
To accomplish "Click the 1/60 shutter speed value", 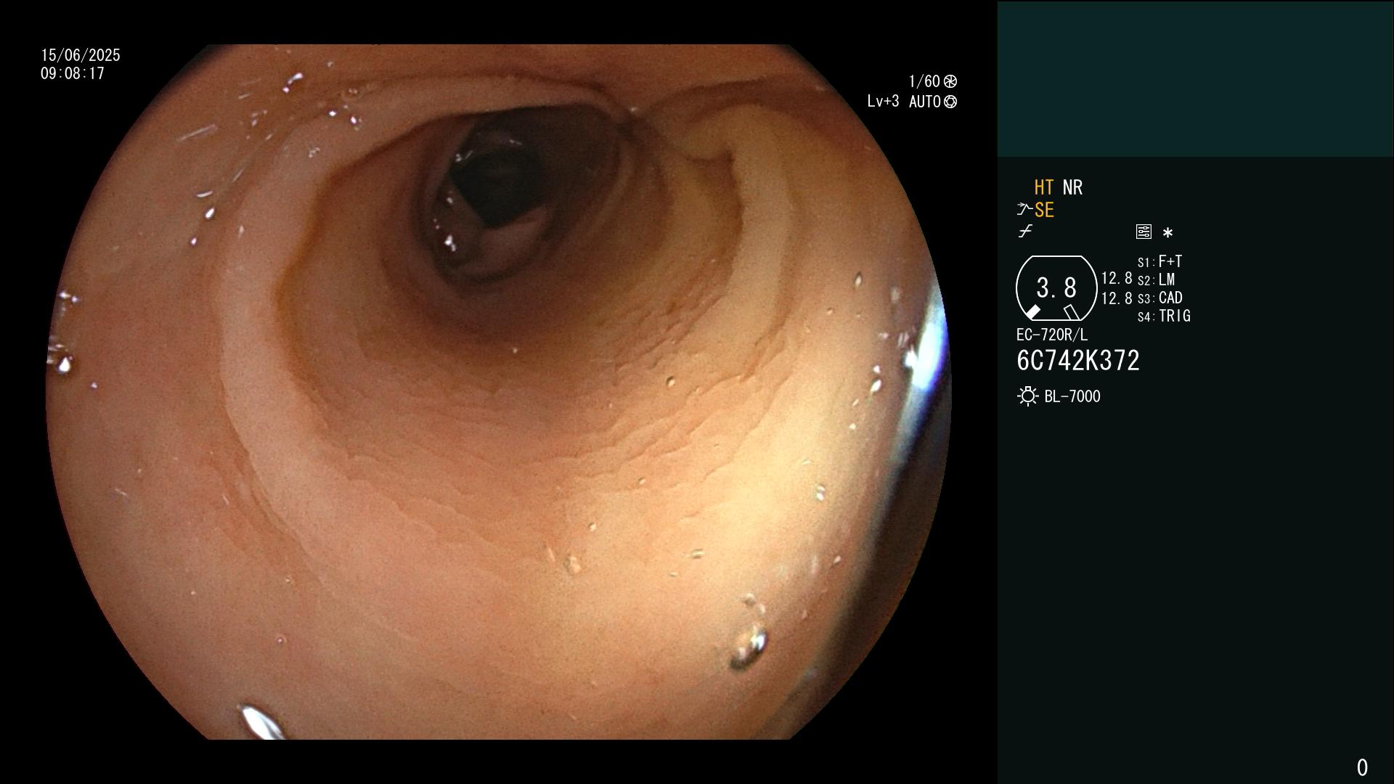I will click(x=924, y=81).
